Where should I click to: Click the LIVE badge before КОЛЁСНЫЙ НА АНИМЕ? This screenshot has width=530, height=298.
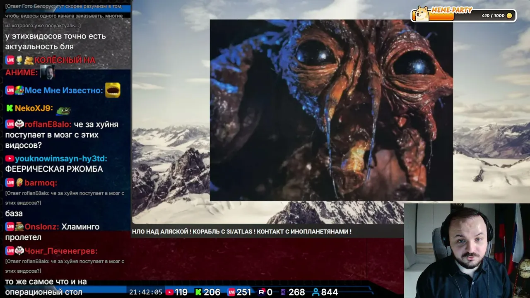pyautogui.click(x=10, y=60)
